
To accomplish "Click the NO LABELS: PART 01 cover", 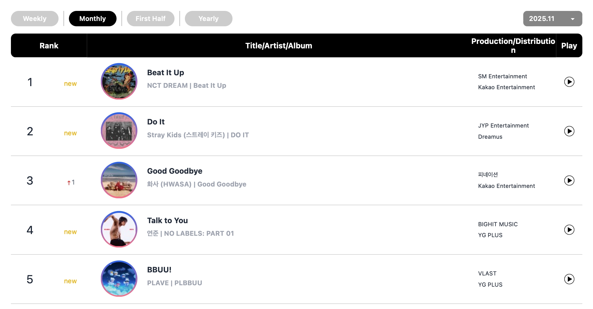I will point(119,229).
